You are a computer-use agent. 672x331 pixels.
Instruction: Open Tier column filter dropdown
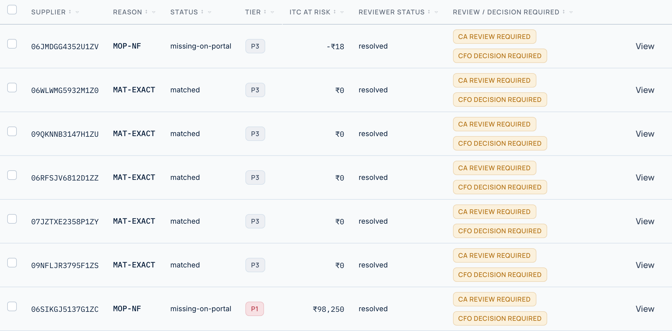tap(272, 12)
